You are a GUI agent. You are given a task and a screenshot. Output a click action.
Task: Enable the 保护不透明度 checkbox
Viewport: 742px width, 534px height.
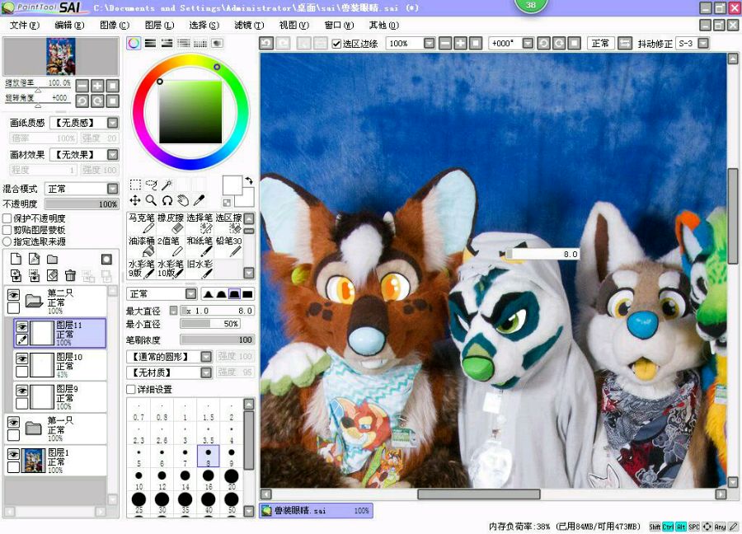(7, 218)
